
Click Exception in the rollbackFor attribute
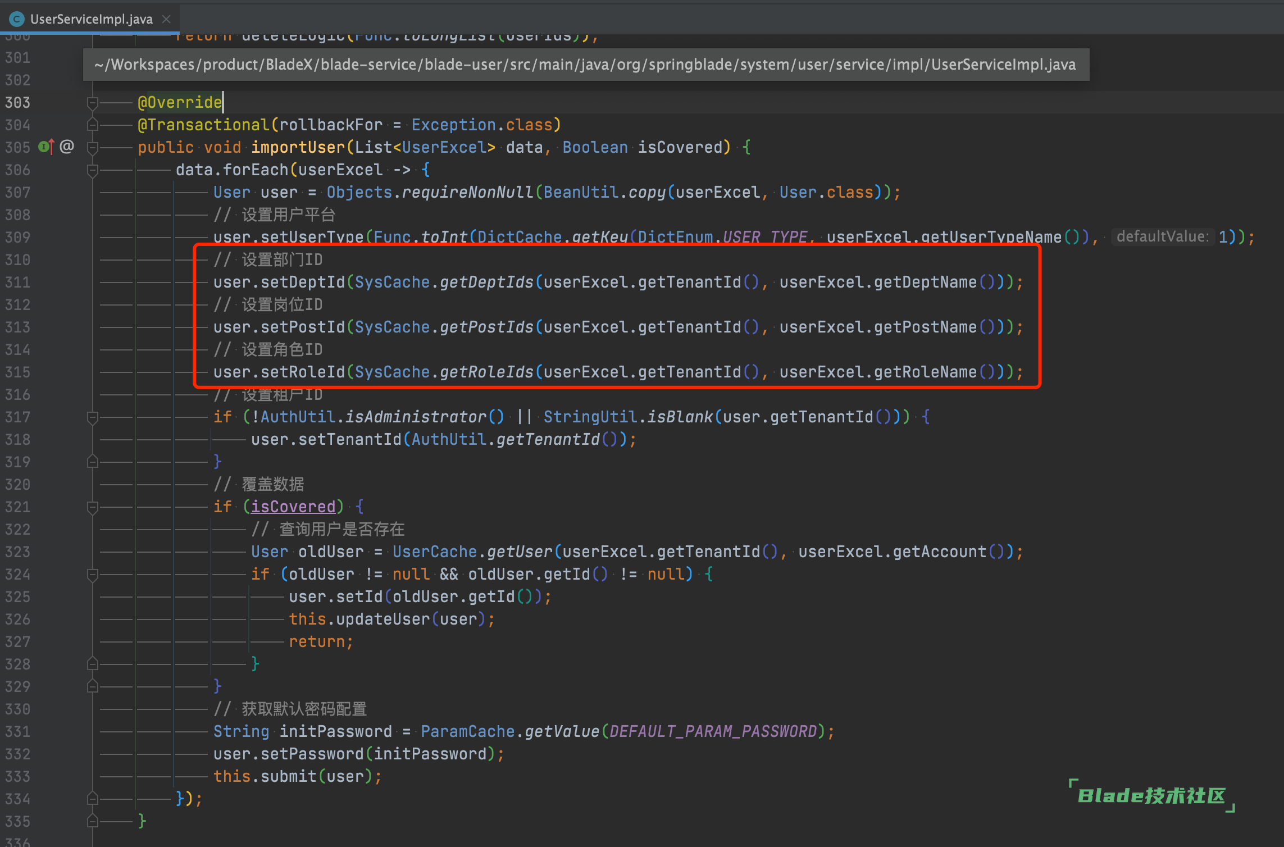click(454, 125)
